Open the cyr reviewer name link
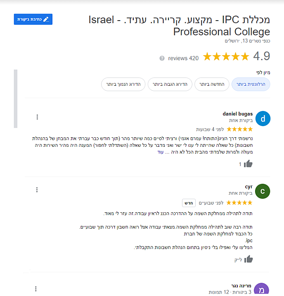The width and height of the screenshot is (284, 296). 248,187
